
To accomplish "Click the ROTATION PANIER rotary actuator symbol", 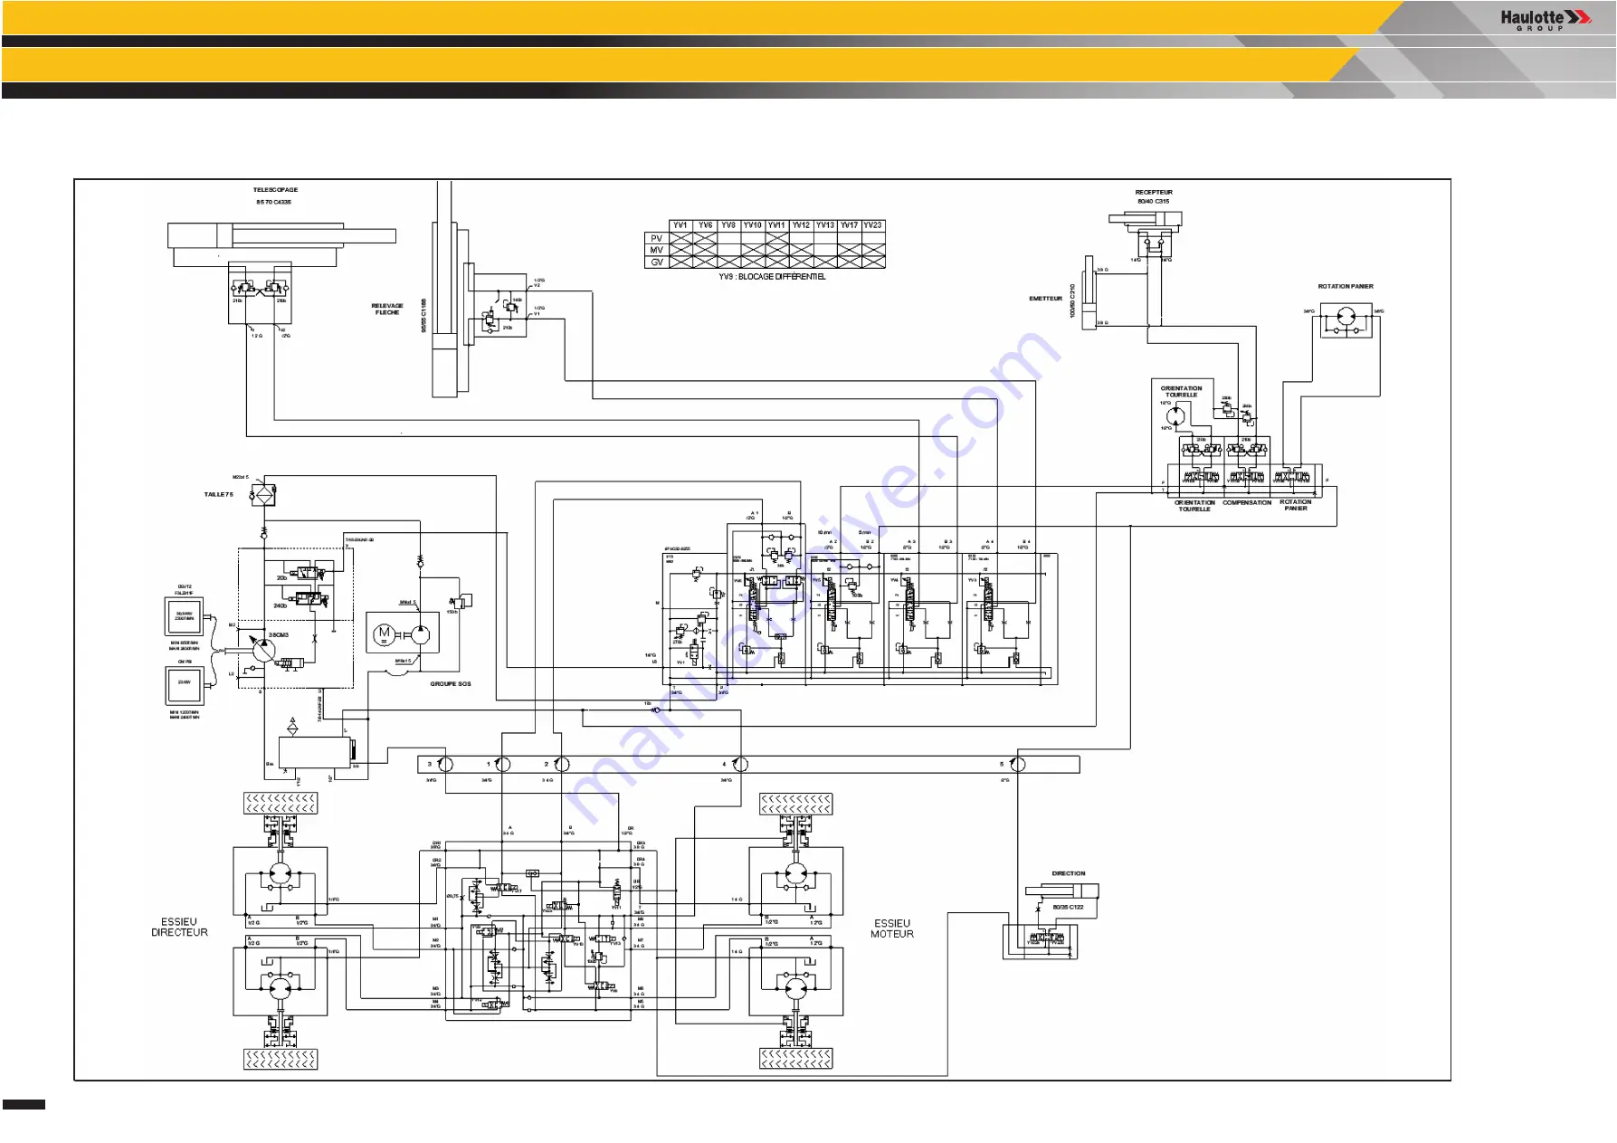I will (x=1346, y=318).
